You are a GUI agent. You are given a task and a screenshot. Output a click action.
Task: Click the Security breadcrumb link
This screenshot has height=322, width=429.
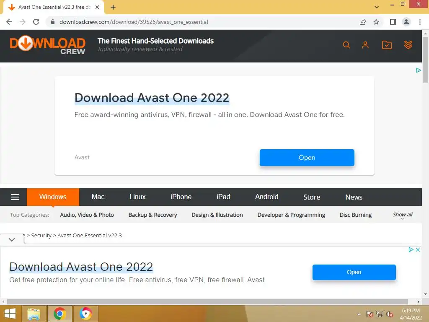pos(41,236)
